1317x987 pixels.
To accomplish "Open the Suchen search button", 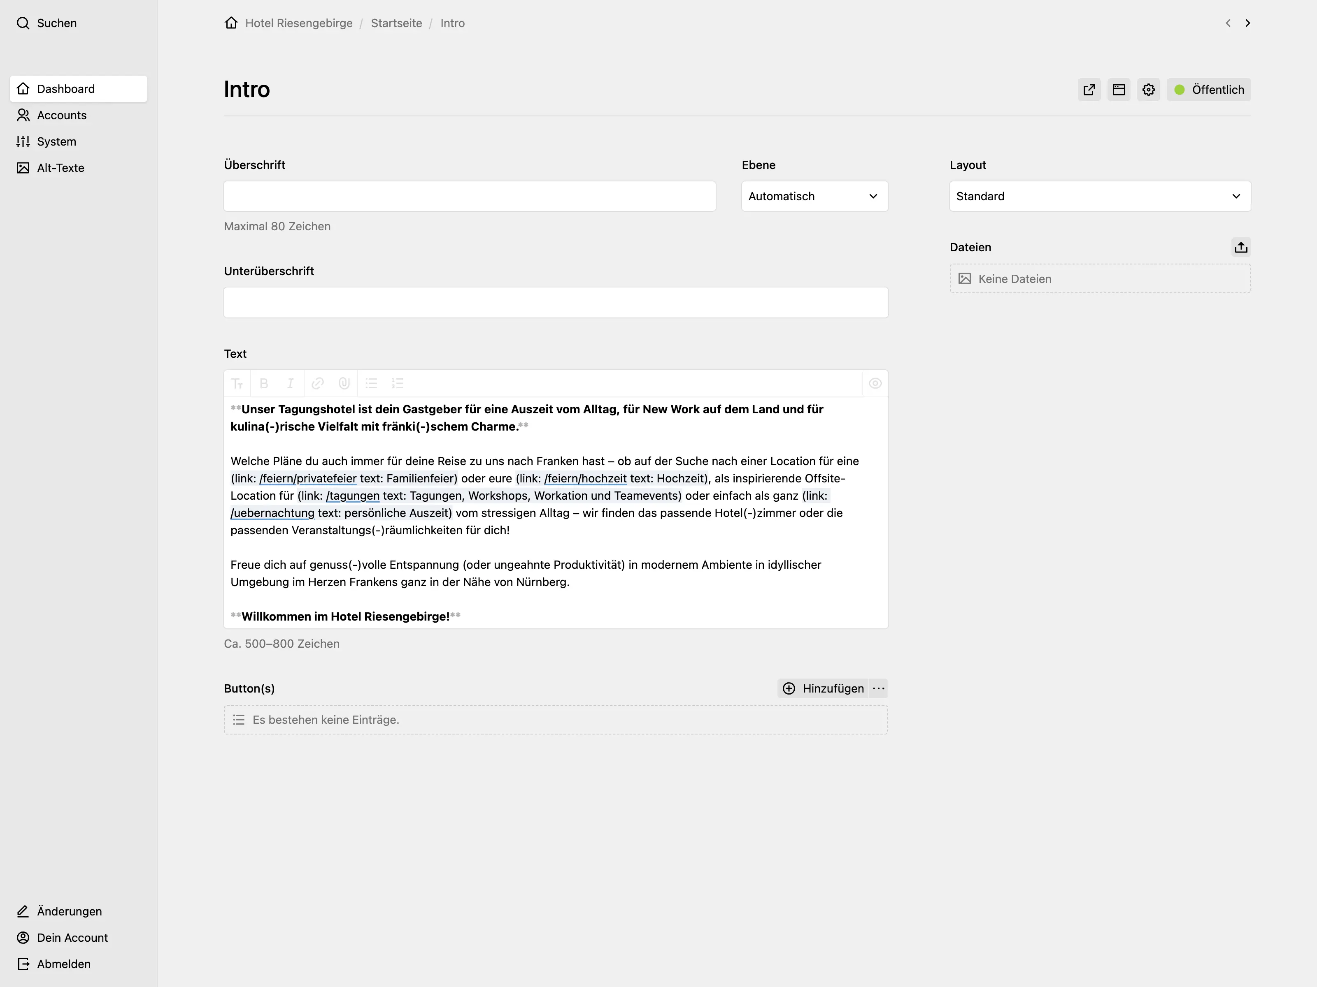I will (47, 23).
